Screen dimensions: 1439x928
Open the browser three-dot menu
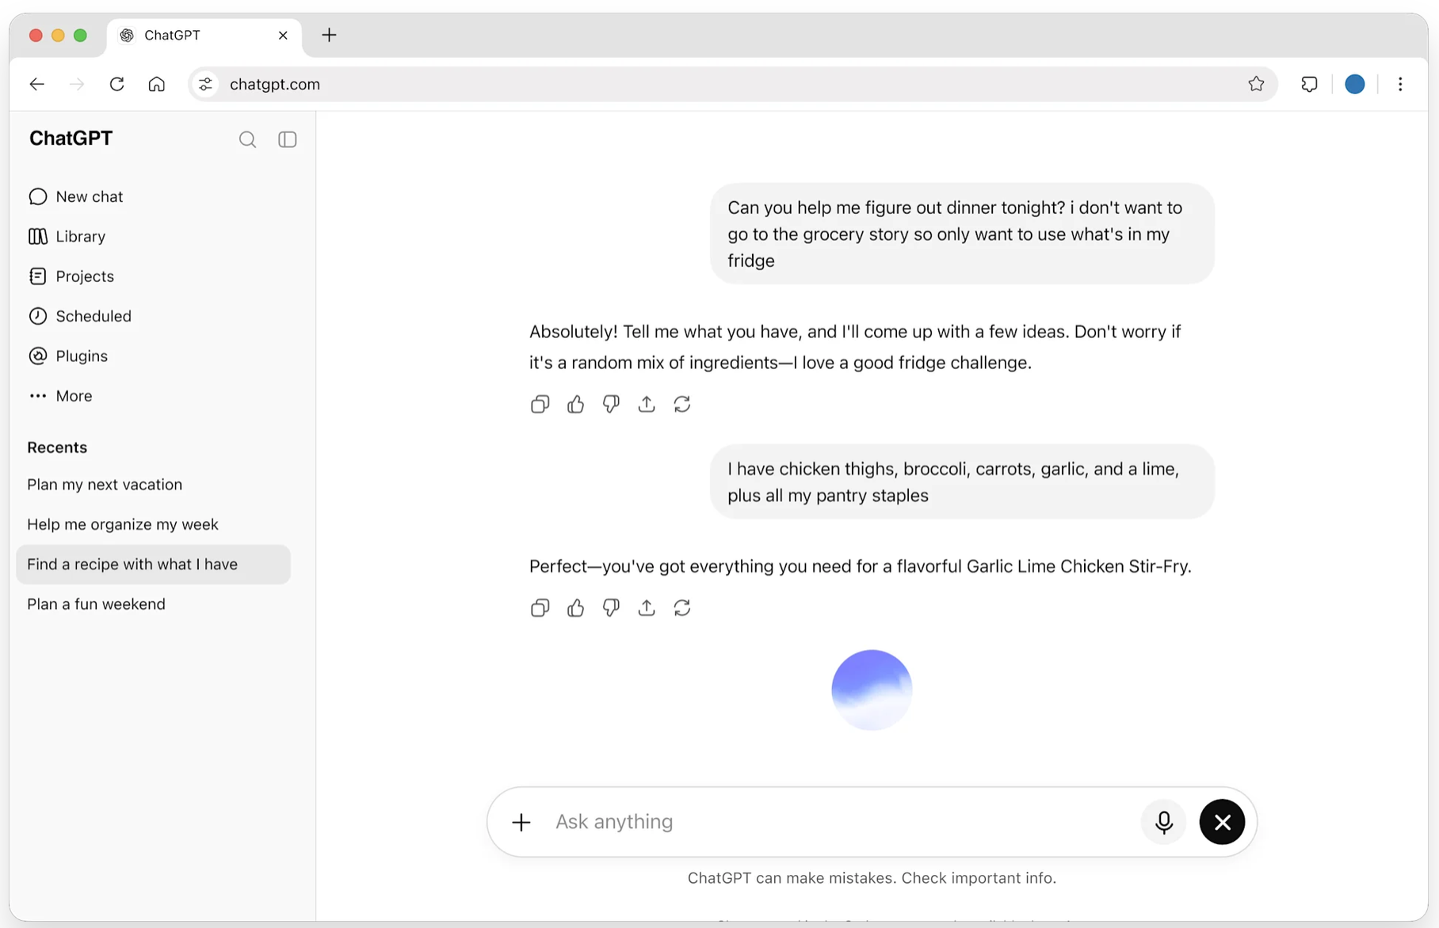[x=1400, y=84]
